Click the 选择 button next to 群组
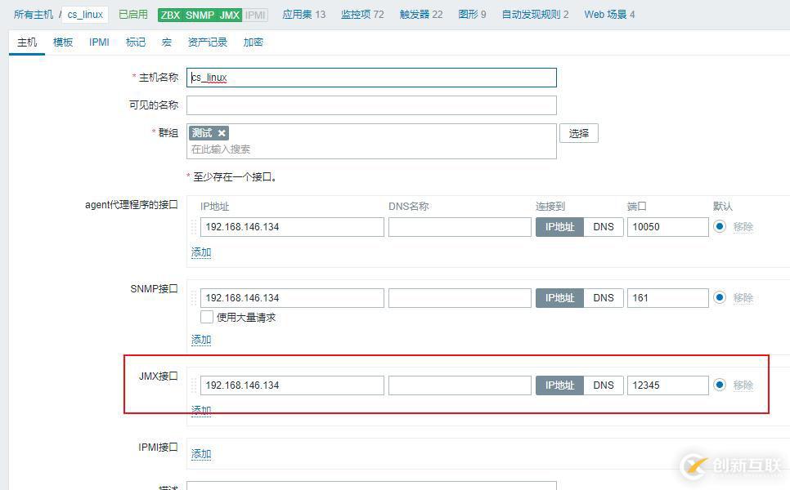 point(578,132)
